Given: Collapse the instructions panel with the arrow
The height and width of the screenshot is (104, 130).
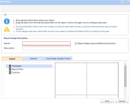Looking at the screenshot, I should pos(5,15).
